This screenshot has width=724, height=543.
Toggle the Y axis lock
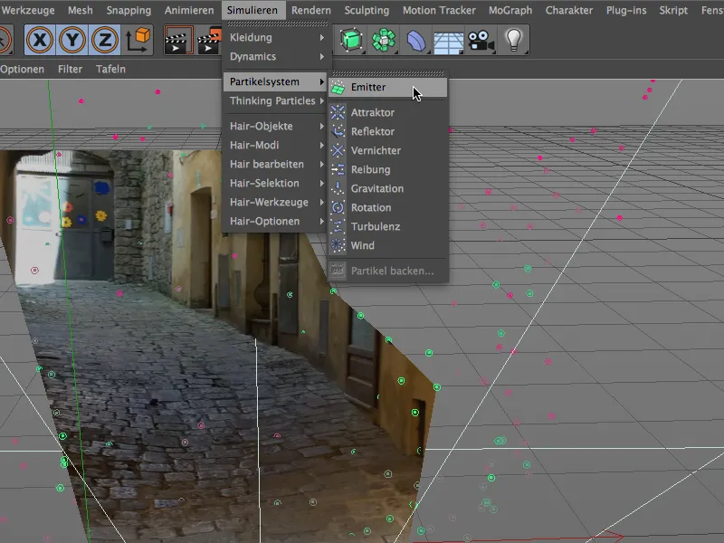tap(72, 40)
